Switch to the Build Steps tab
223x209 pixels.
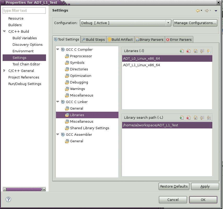(93, 39)
